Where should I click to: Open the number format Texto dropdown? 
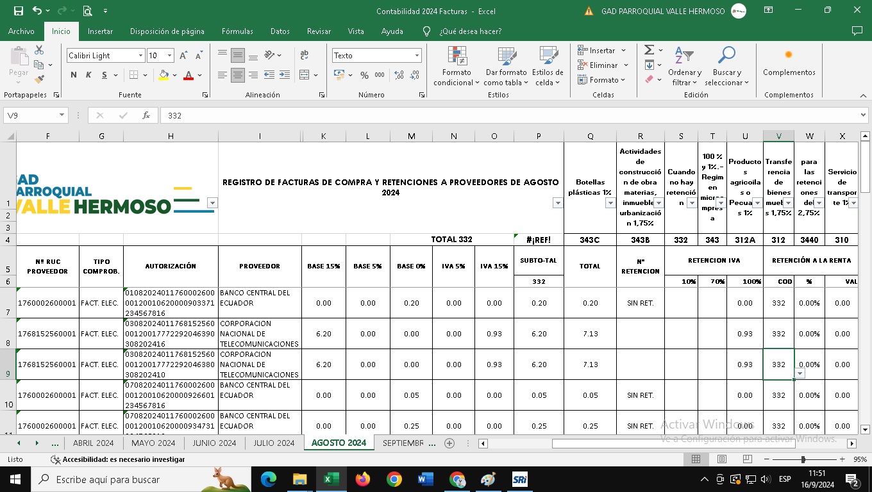point(417,56)
